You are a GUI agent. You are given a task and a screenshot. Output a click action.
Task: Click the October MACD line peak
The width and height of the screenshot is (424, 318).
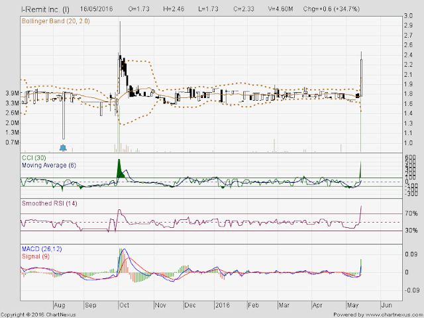(124, 249)
